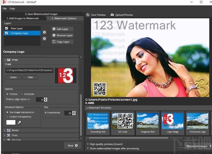Click the arrow icon on the Next button
The image size is (212, 154).
[x=77, y=145]
